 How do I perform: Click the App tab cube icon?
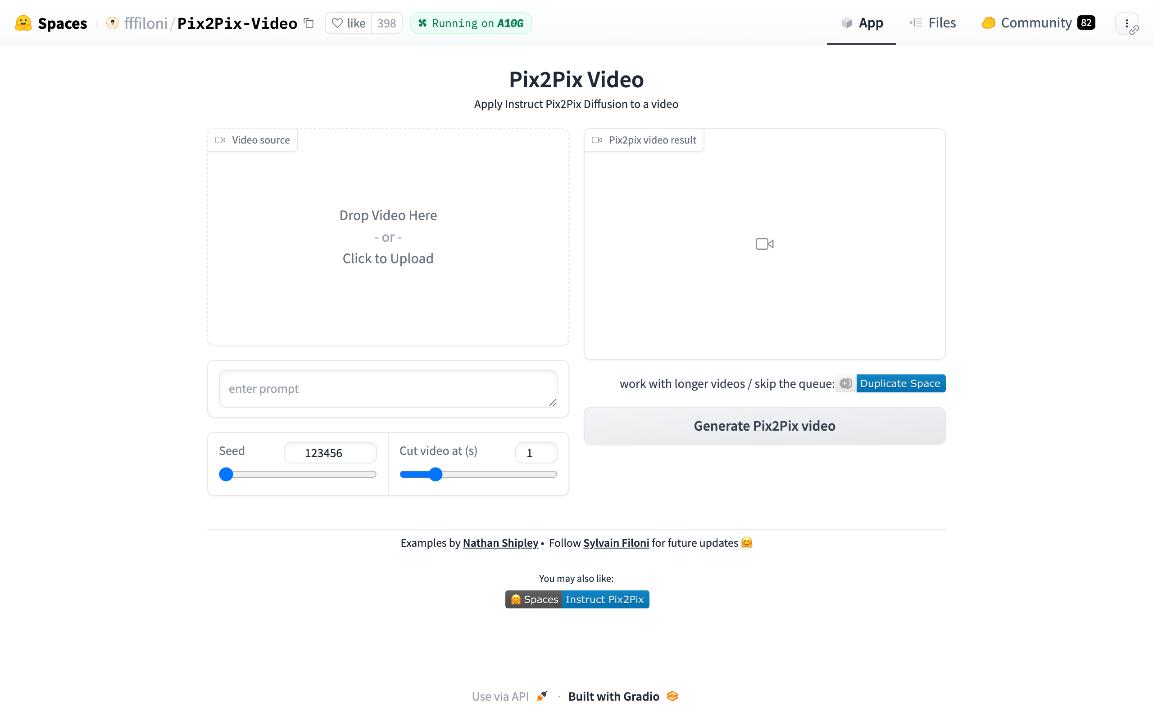pyautogui.click(x=846, y=23)
